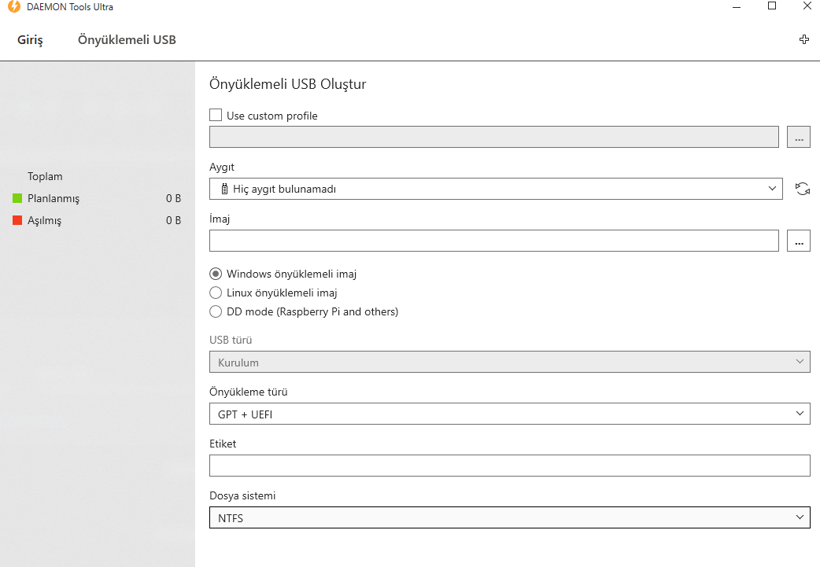Click the DAEMON Tools lightning logo
This screenshot has width=820, height=567.
13,7
